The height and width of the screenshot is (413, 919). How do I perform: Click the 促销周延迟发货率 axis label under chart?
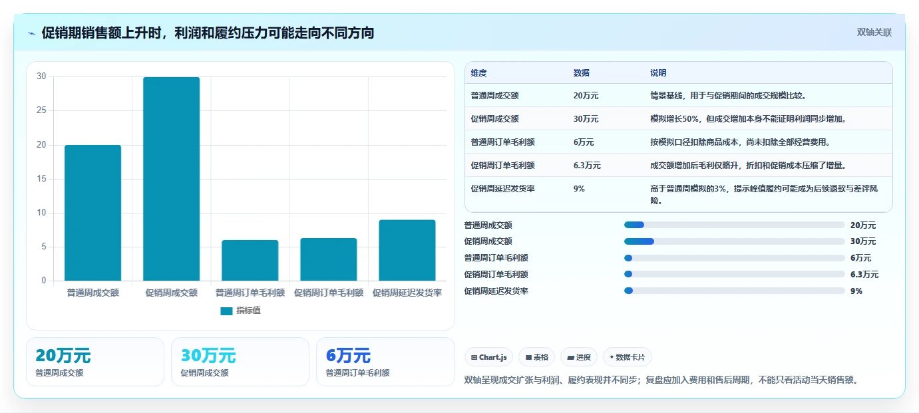click(407, 293)
